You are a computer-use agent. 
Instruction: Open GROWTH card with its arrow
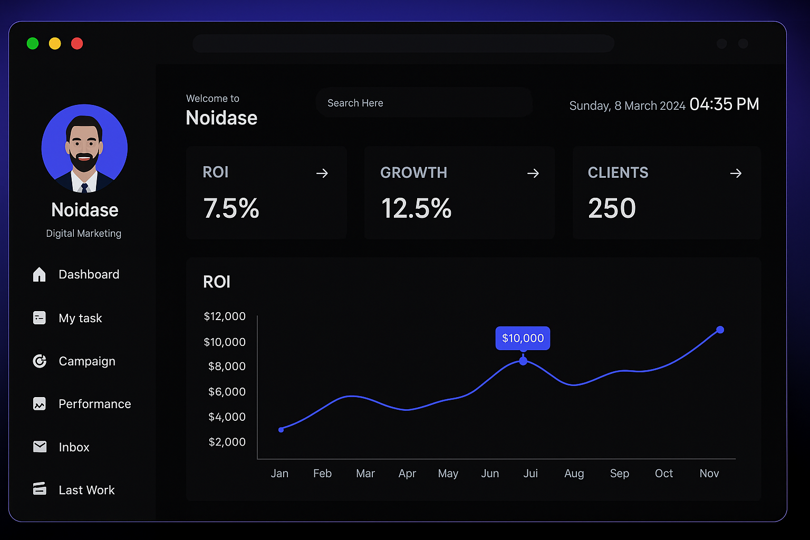point(533,173)
